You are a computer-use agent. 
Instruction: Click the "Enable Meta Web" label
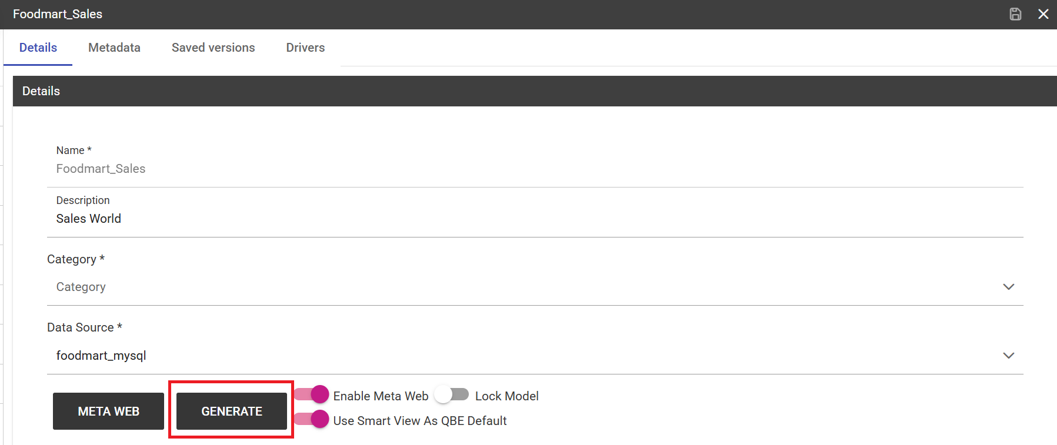[x=381, y=396]
